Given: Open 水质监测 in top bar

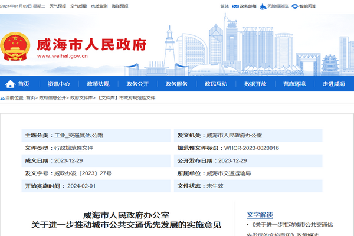Looking at the screenshot, I should pyautogui.click(x=100, y=6).
